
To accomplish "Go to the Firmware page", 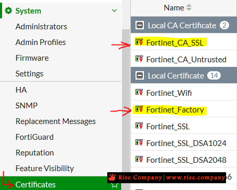I will tap(32, 58).
